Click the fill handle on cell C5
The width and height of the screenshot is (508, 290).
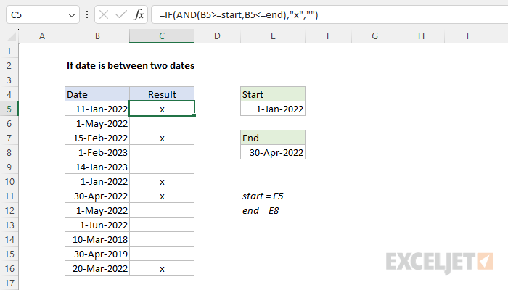194,115
